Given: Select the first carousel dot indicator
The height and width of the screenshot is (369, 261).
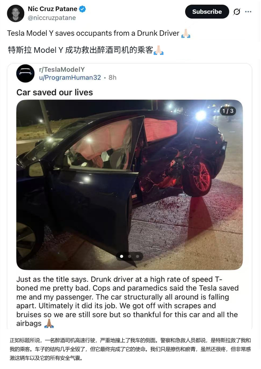Looking at the screenshot, I should click(122, 256).
